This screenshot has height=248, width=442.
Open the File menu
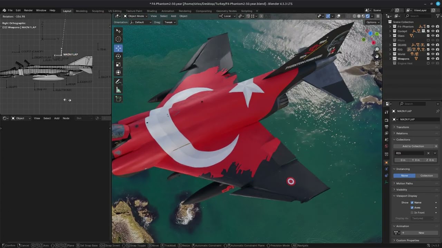10,10
